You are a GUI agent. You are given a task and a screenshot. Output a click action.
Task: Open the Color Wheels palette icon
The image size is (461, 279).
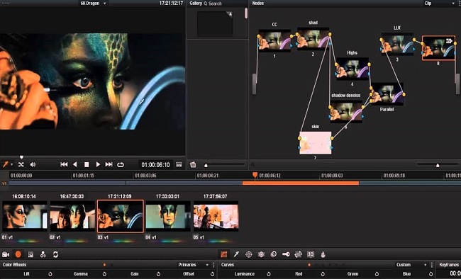point(18,254)
